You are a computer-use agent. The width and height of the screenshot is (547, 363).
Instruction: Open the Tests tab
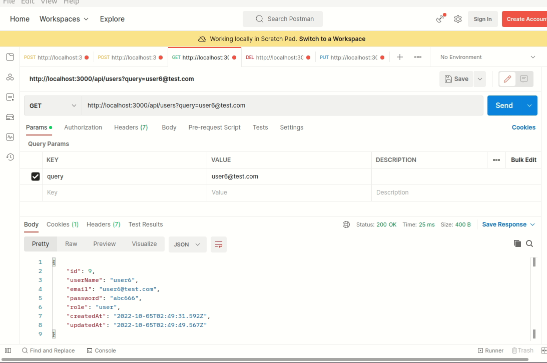pyautogui.click(x=260, y=127)
